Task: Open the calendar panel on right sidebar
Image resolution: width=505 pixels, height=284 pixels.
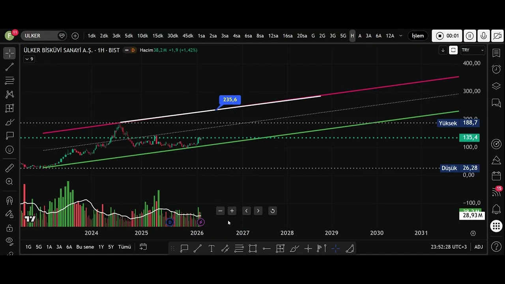Action: [x=496, y=176]
